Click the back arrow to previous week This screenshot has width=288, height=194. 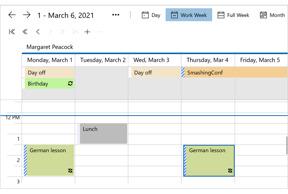12,15
